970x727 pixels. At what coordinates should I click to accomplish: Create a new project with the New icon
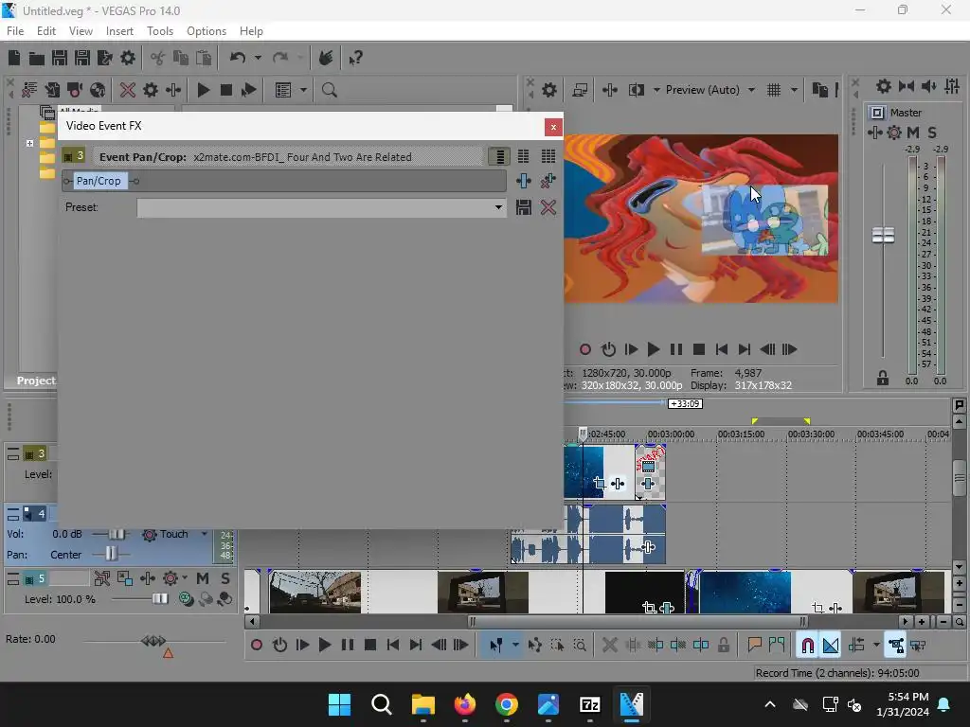pyautogui.click(x=14, y=58)
